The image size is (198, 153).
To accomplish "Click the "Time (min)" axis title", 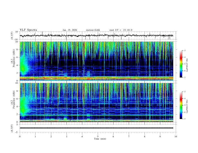I will click(100, 139).
